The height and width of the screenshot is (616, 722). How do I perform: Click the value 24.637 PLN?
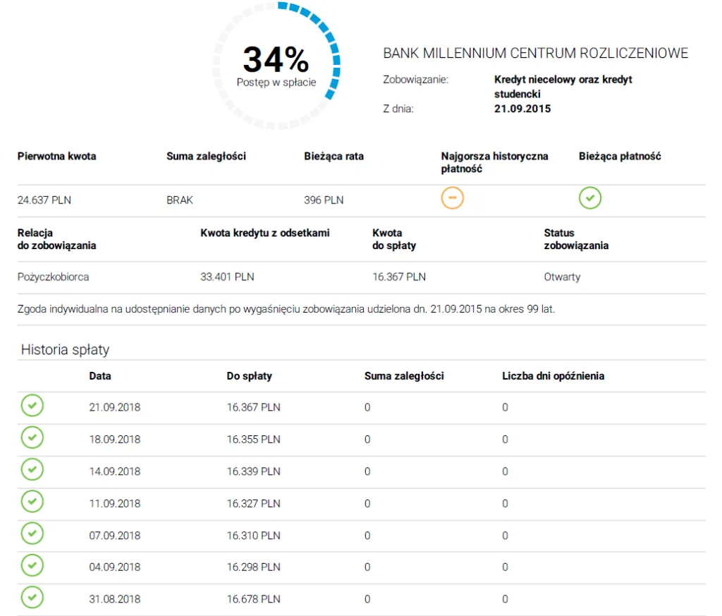(x=44, y=200)
